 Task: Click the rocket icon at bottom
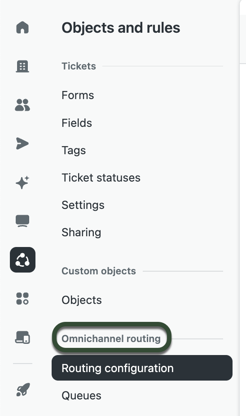23,390
